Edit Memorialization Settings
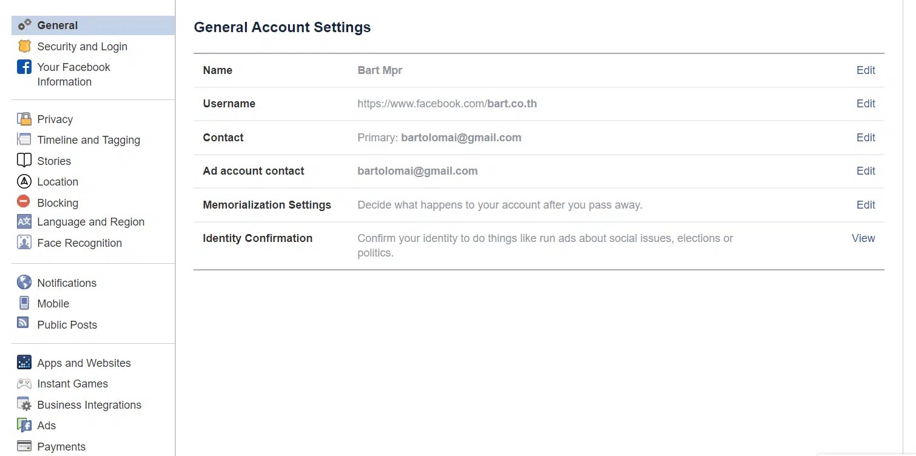 pos(866,205)
